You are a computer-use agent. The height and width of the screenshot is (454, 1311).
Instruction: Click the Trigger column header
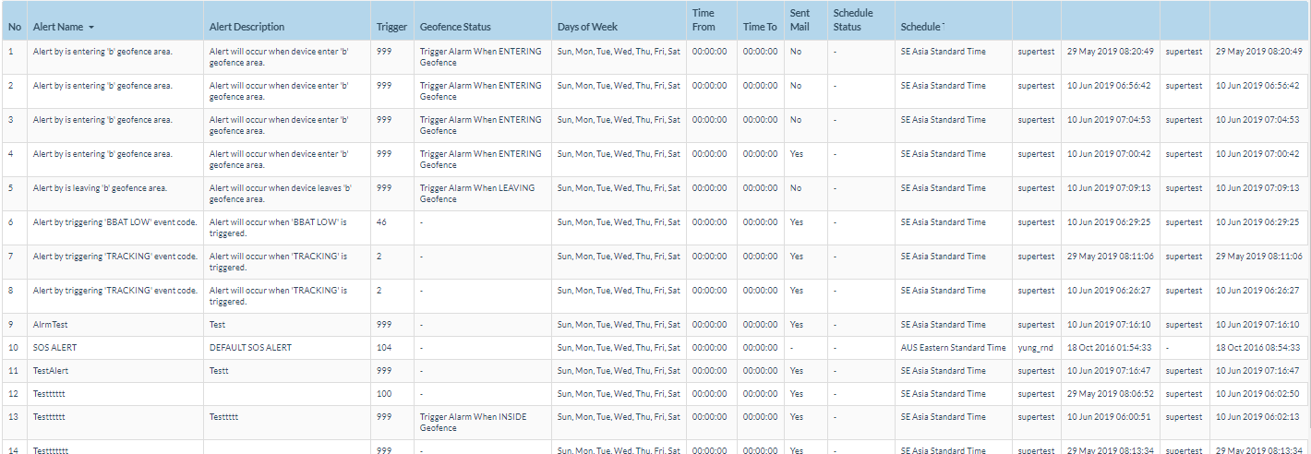pyautogui.click(x=391, y=27)
